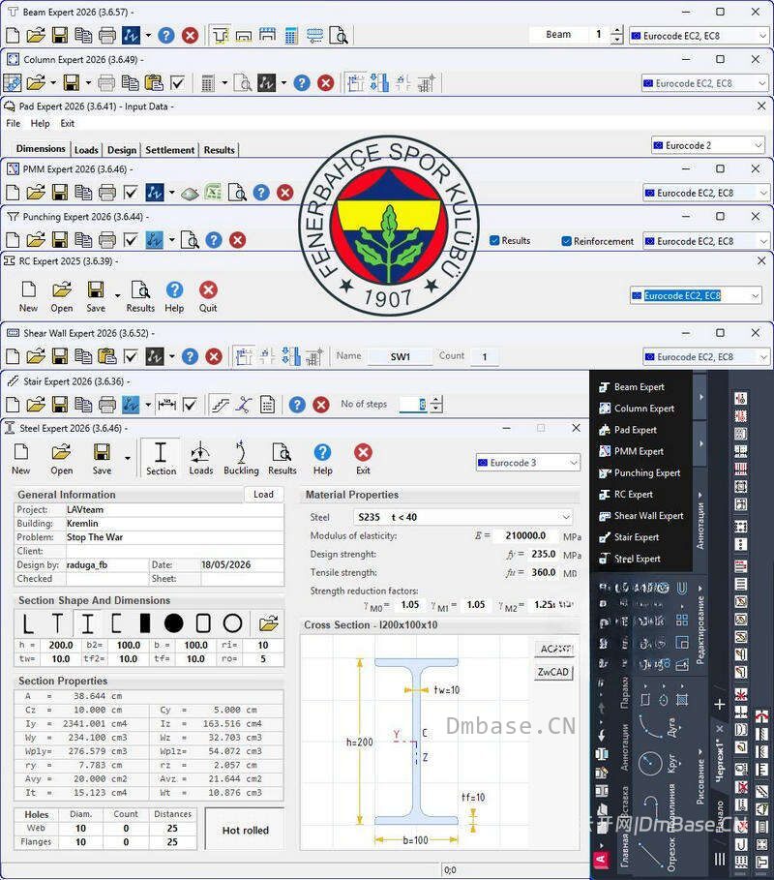Open Eurocode 2 dropdown in Pad Expert
Image resolution: width=774 pixels, height=880 pixels.
click(708, 145)
